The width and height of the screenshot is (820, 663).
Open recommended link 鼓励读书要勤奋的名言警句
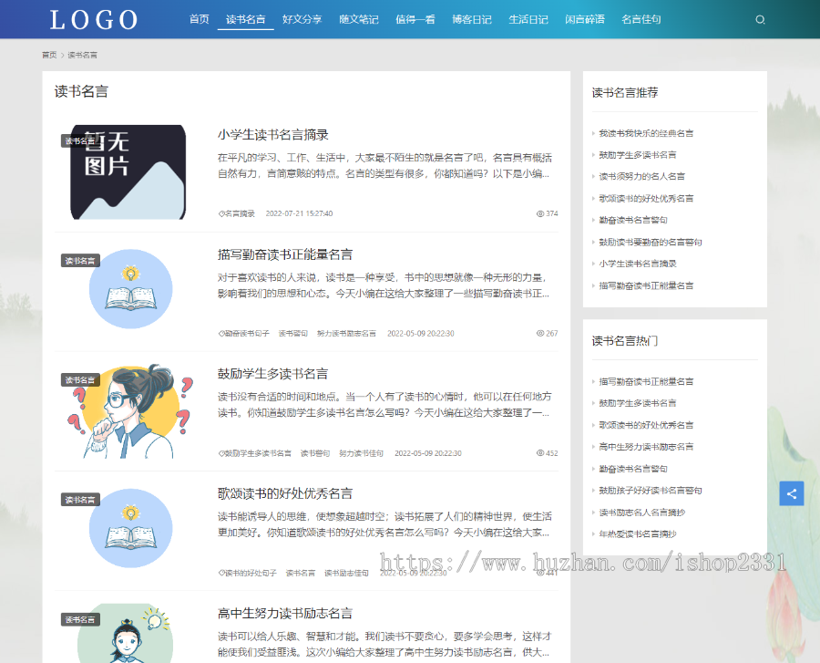[650, 243]
